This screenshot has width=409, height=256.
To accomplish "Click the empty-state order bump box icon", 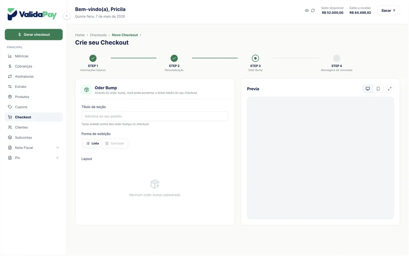I will tap(155, 184).
